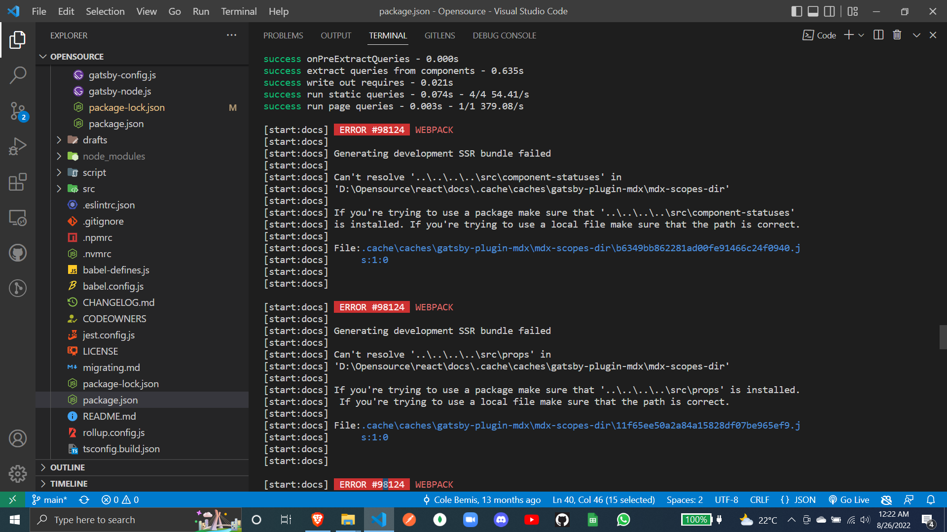Viewport: 947px width, 532px height.
Task: Switch to the PROBLEMS tab
Action: [283, 35]
